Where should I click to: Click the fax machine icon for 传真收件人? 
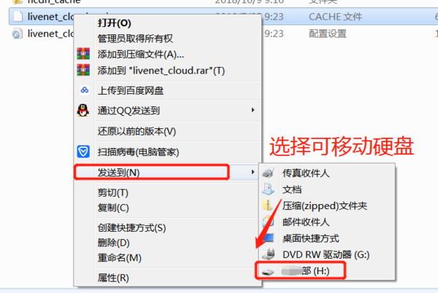point(268,173)
